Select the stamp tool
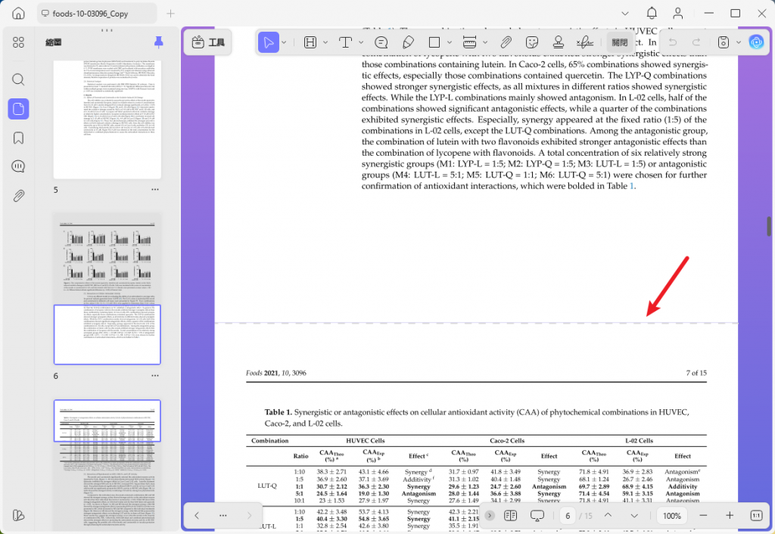This screenshot has height=534, width=775. pyautogui.click(x=559, y=42)
